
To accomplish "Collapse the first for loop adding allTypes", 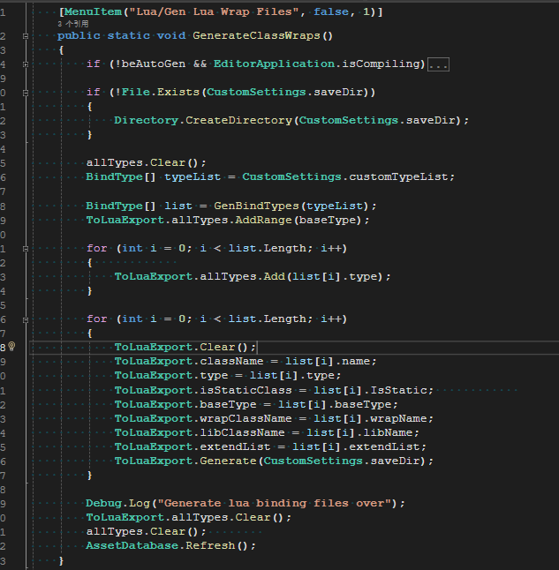I will (x=26, y=248).
